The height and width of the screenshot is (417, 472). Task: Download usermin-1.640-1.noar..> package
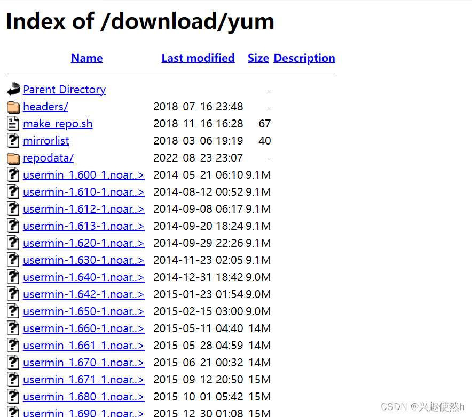click(x=84, y=277)
